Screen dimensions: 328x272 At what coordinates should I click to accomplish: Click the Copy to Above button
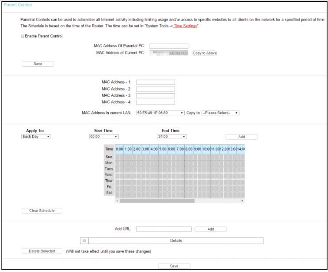pyautogui.click(x=205, y=53)
